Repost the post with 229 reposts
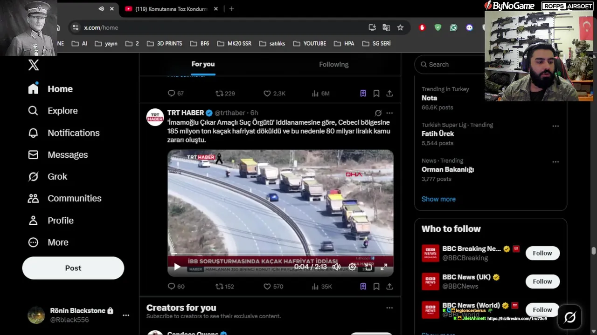 tap(225, 94)
